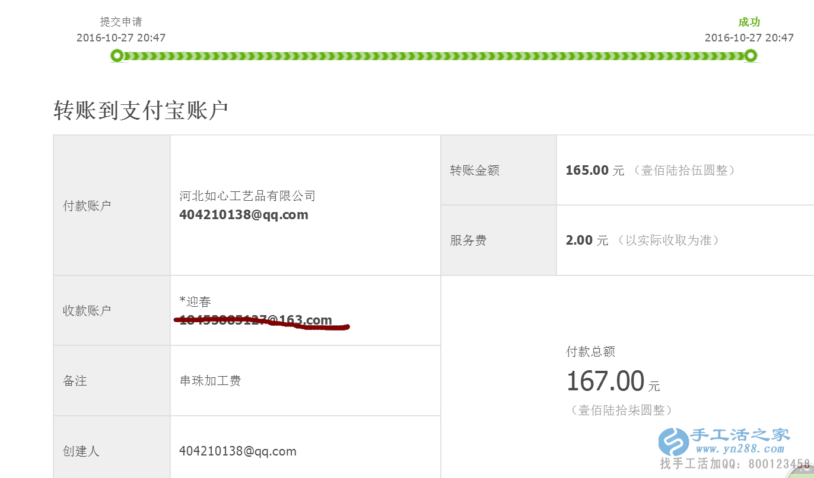Screen dimensions: 814x478
Task: Click the 提交申请 start circle marker
Action: (117, 56)
